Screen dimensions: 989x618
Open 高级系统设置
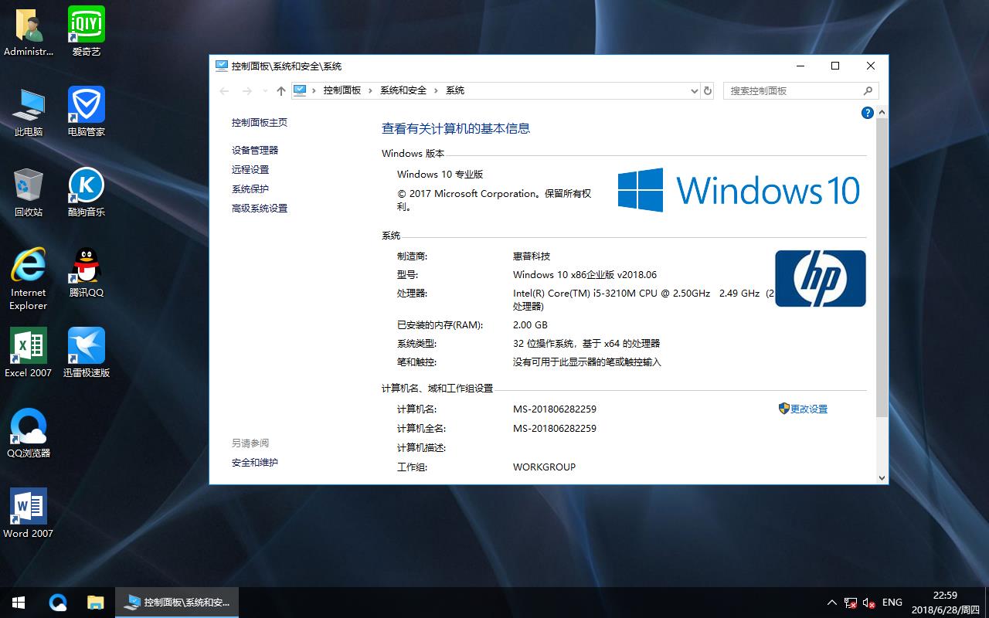coord(261,208)
